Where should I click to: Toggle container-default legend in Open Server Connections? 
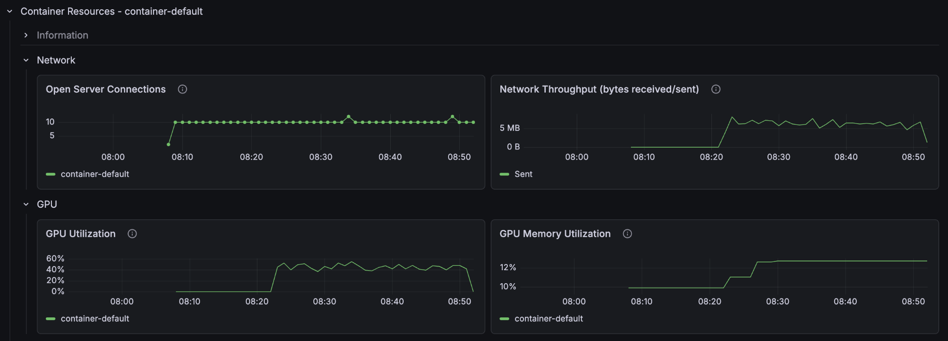pyautogui.click(x=95, y=174)
